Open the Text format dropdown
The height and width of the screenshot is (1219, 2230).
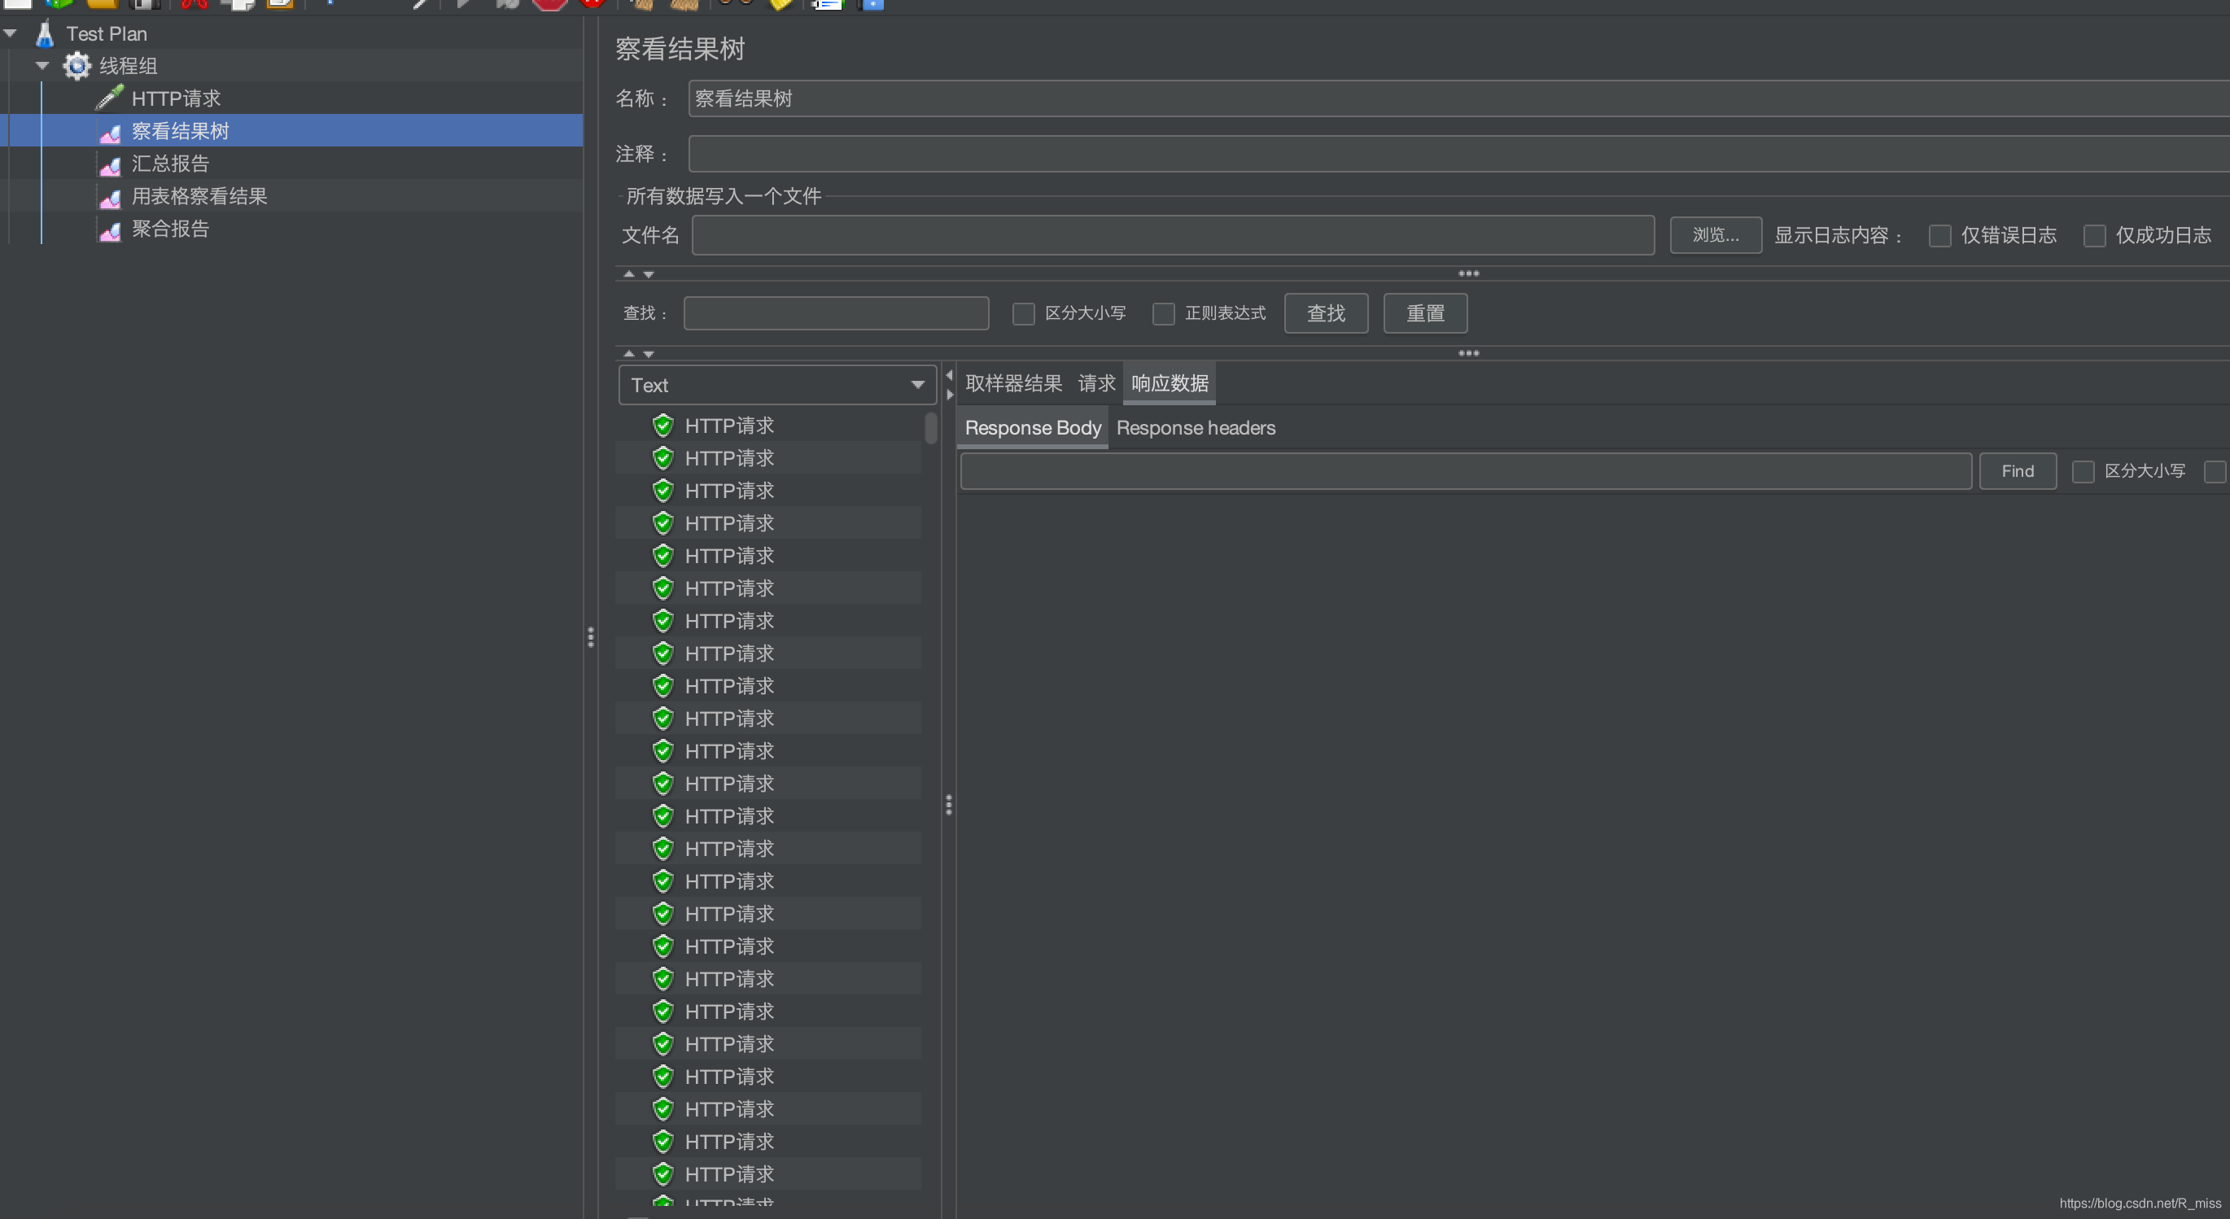[773, 384]
